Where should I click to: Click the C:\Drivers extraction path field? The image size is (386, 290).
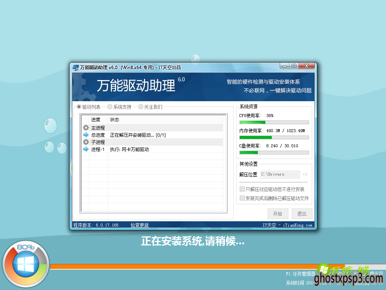(280, 174)
